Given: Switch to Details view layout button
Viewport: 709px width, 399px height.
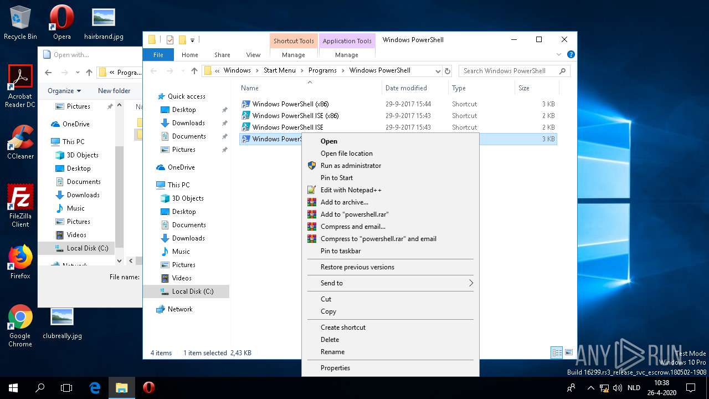Looking at the screenshot, I should coord(557,352).
